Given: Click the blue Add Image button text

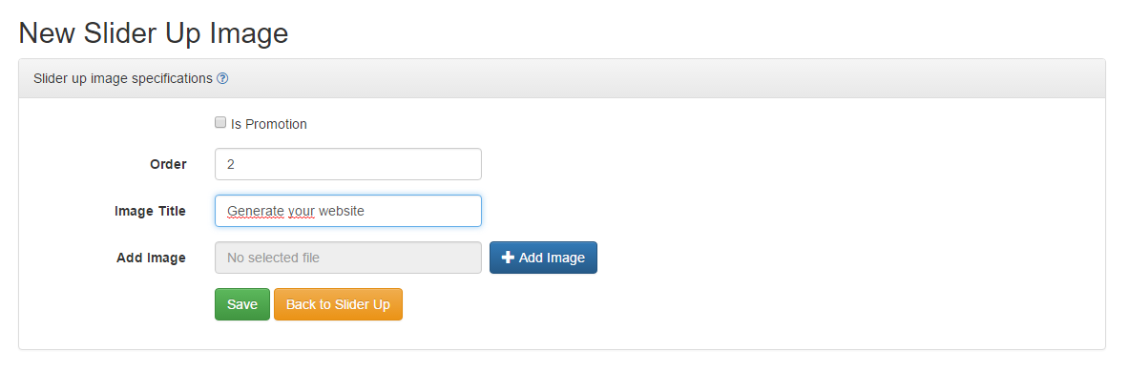Looking at the screenshot, I should click(552, 258).
